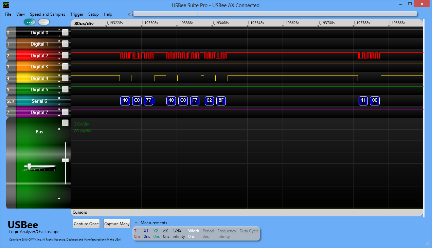This screenshot has width=432, height=248.
Task: Click the SER channel type tab
Action: click(x=11, y=101)
